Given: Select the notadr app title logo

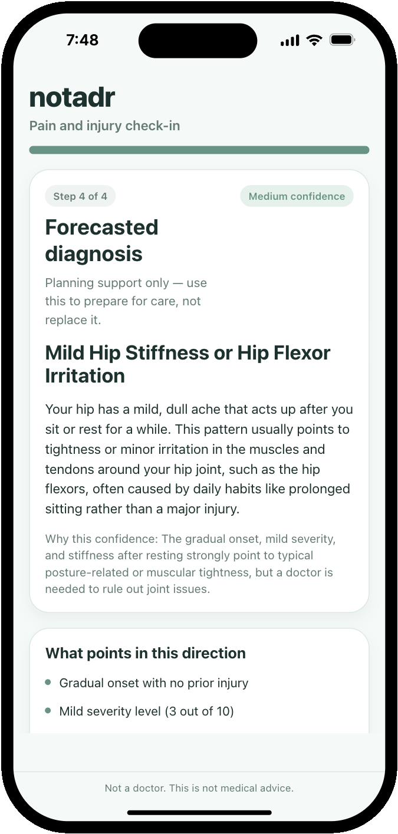Looking at the screenshot, I should [72, 97].
